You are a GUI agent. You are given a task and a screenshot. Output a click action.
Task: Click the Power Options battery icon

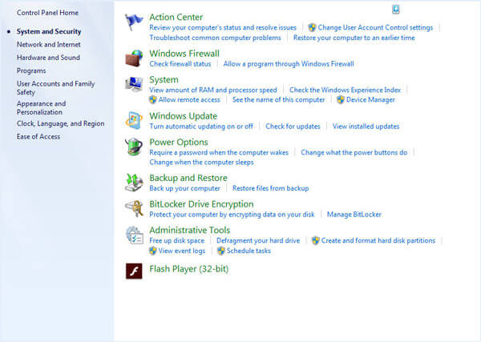[x=134, y=147]
